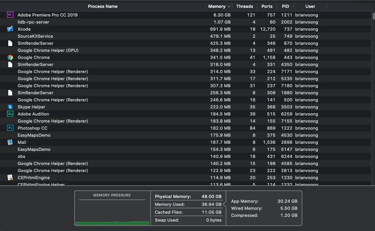Click Mail's 1,536 ports value
375x231 pixels.
point(269,142)
